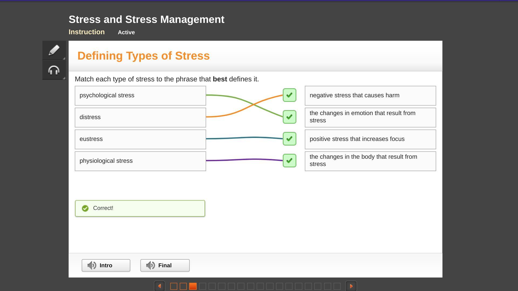This screenshot has width=518, height=291.
Task: Click checkmark beside changes in body definition
Action: (289, 161)
